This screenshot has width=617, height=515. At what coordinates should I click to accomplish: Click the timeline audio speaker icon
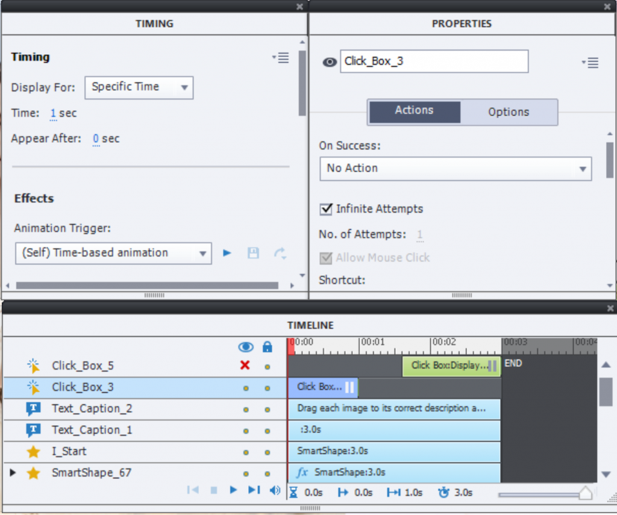tap(275, 490)
